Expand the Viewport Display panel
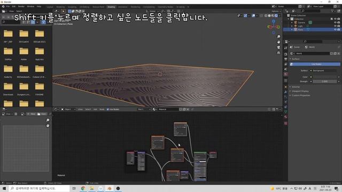Image resolution: width=342 pixels, height=192 pixels. [300, 91]
